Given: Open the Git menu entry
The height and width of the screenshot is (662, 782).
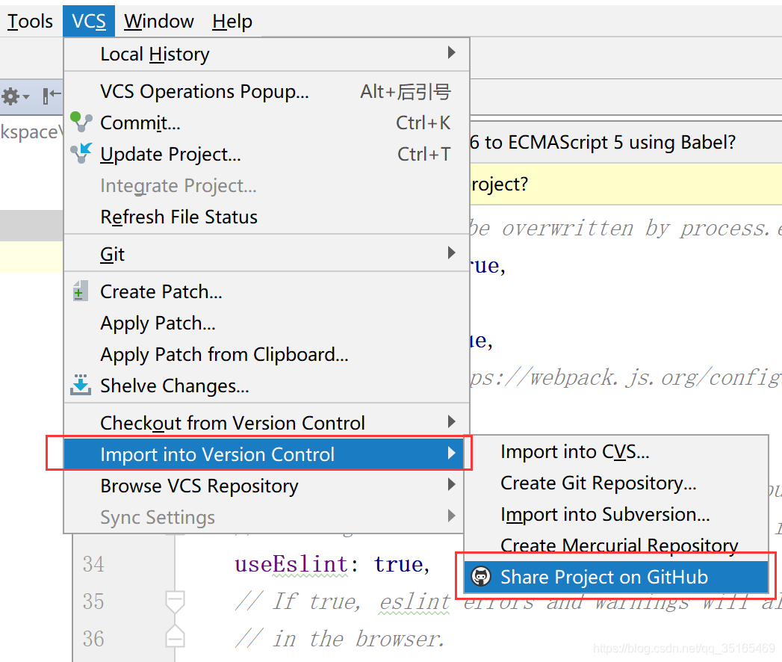Looking at the screenshot, I should [x=267, y=254].
